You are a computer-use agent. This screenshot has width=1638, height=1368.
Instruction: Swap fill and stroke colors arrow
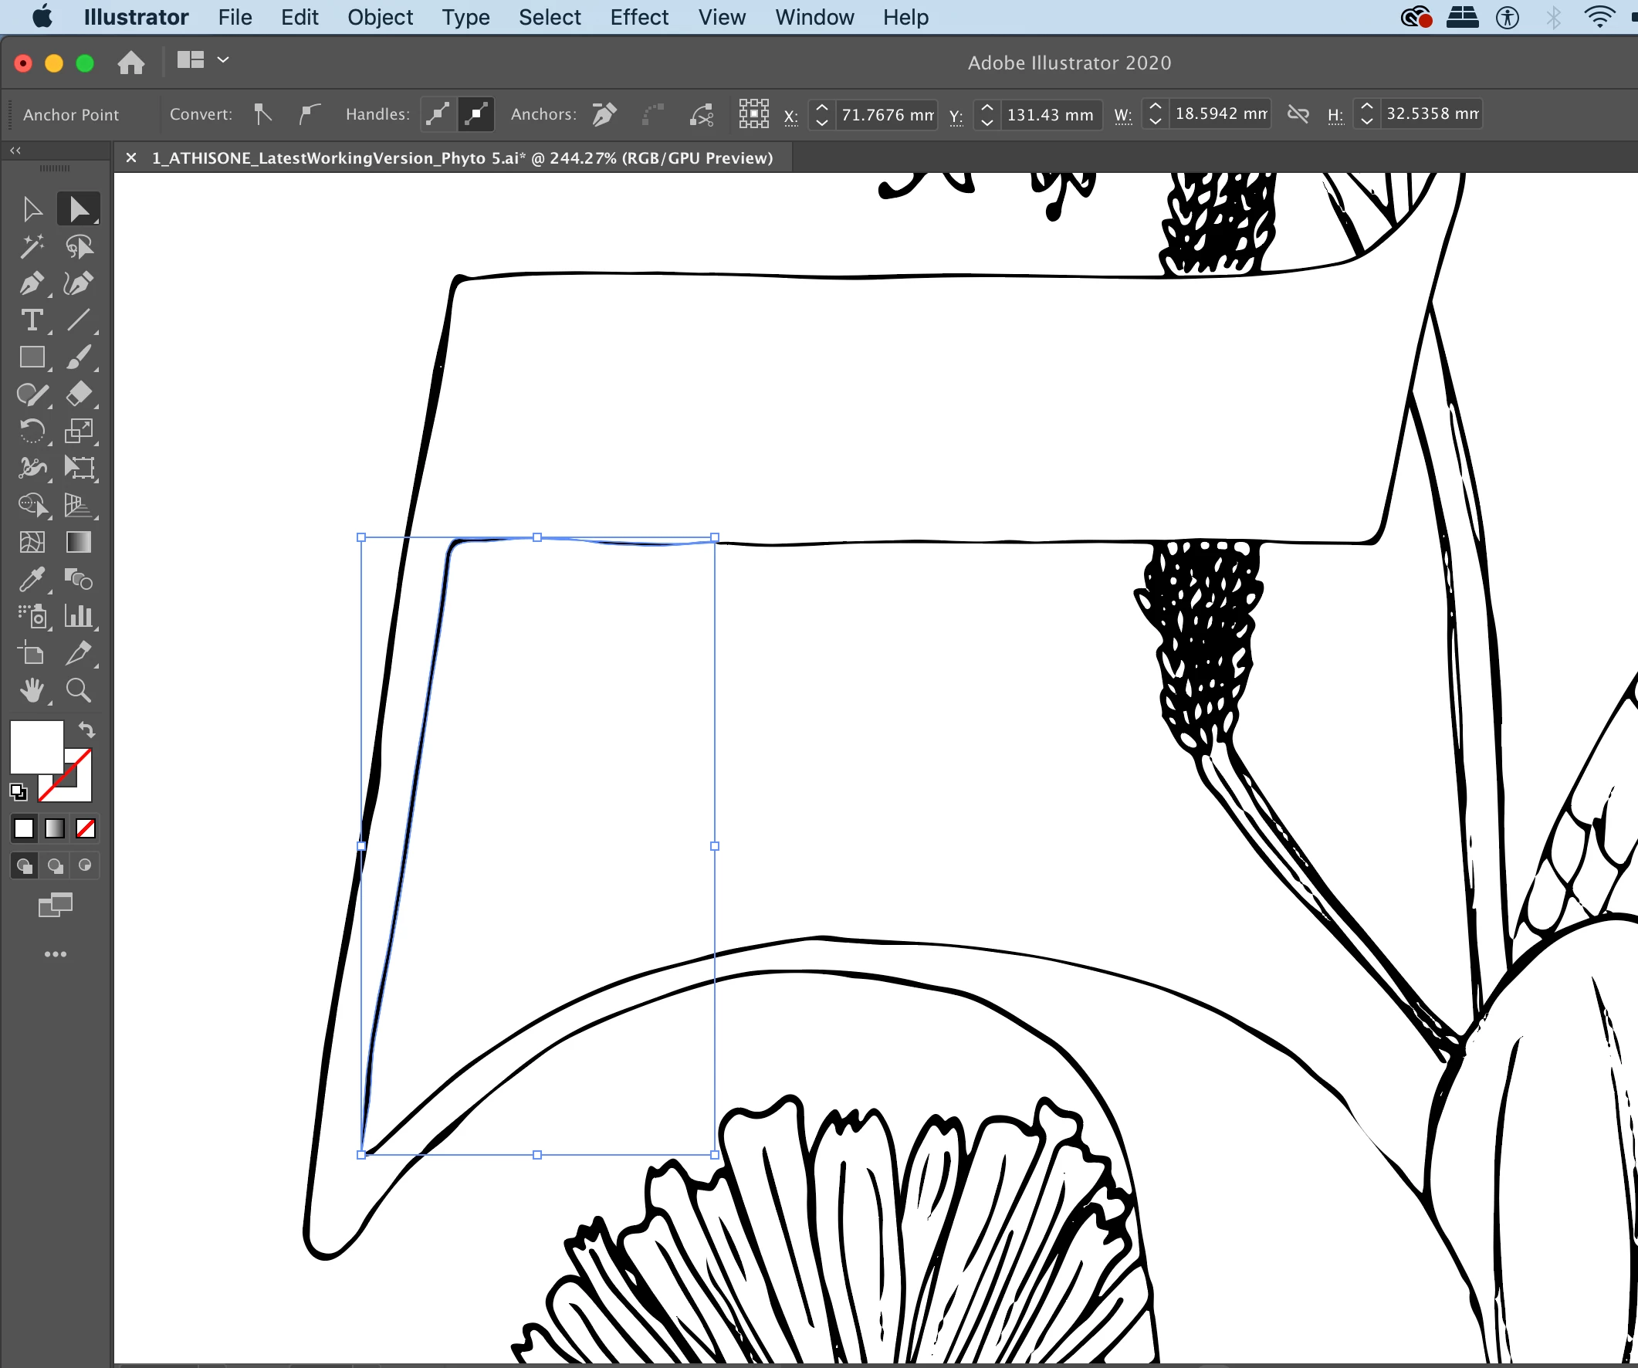coord(86,730)
